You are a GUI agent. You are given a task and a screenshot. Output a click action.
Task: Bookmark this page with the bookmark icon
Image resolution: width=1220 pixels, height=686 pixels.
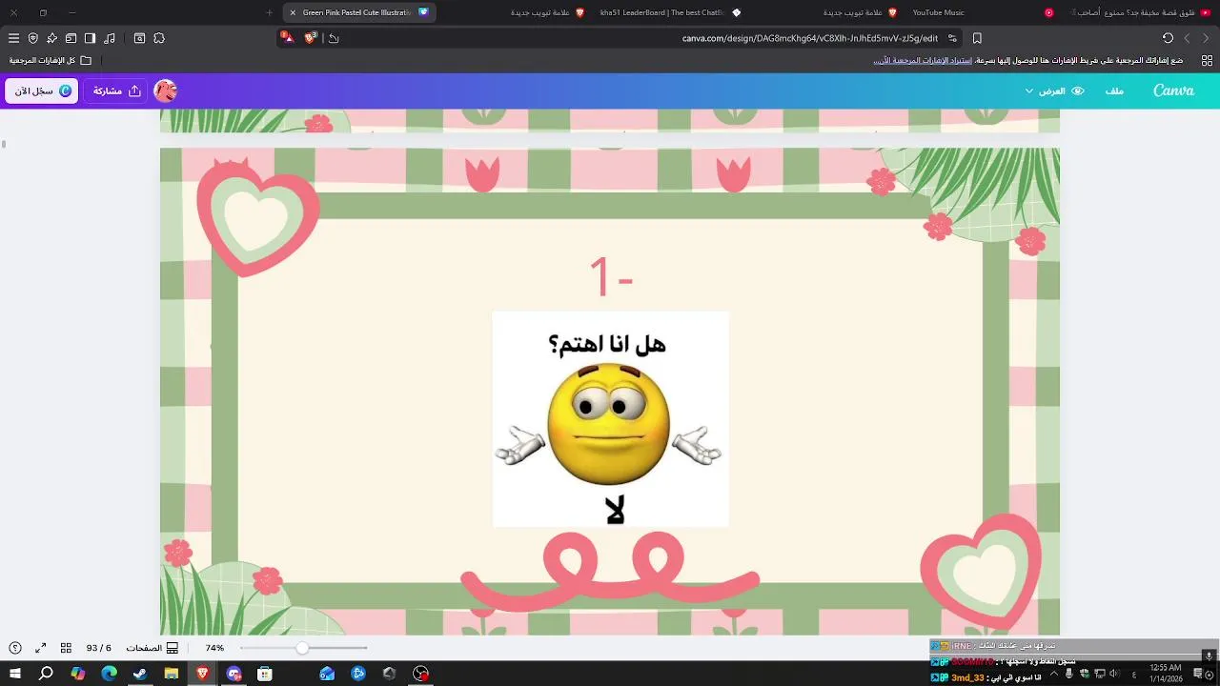pos(977,38)
